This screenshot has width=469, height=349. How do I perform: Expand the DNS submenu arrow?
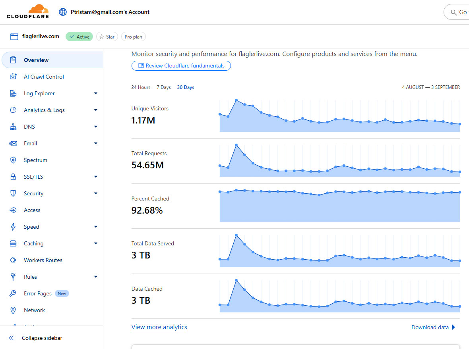[96, 127]
